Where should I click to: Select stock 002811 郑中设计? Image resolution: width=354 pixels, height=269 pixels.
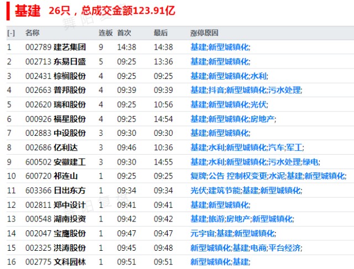[x=55, y=205]
